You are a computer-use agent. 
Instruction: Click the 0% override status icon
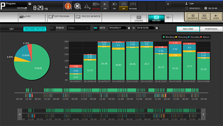[124, 6]
